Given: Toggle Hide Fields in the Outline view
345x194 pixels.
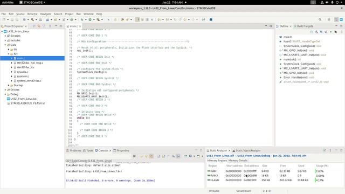Looking at the screenshot, I should click(321, 32).
